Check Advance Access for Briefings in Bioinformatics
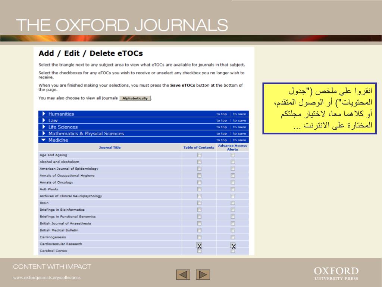Image resolution: width=382 pixels, height=287 pixels. [x=233, y=210]
